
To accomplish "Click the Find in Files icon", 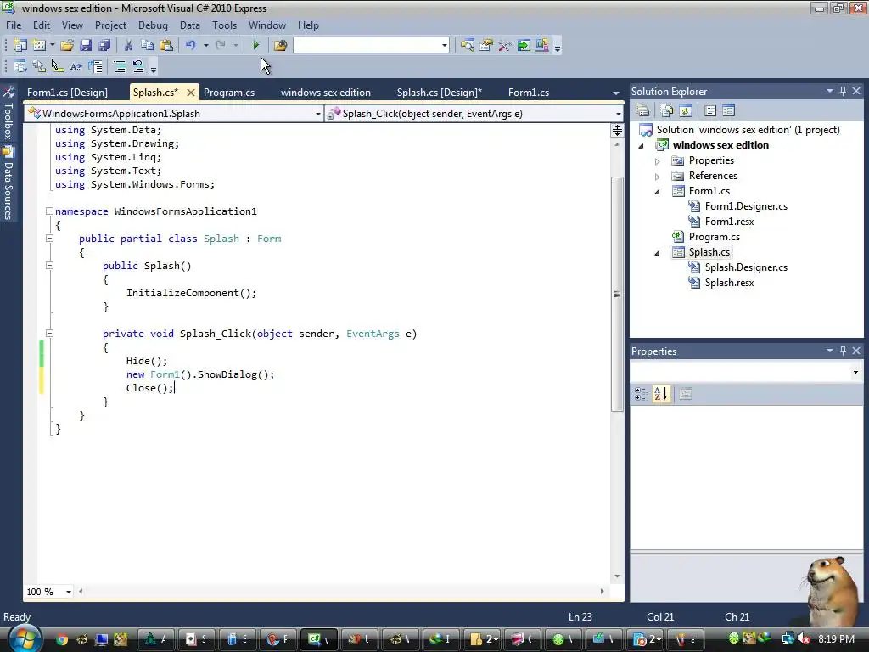I will [280, 46].
